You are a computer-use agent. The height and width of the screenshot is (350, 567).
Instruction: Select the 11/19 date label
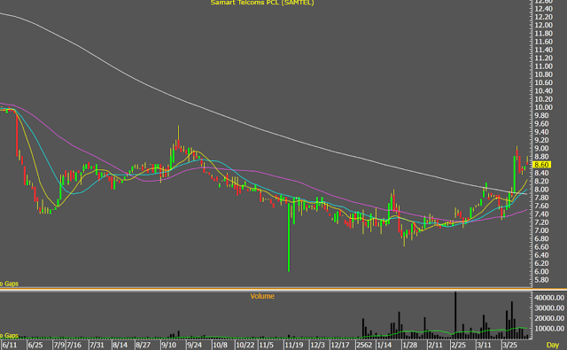click(x=293, y=345)
